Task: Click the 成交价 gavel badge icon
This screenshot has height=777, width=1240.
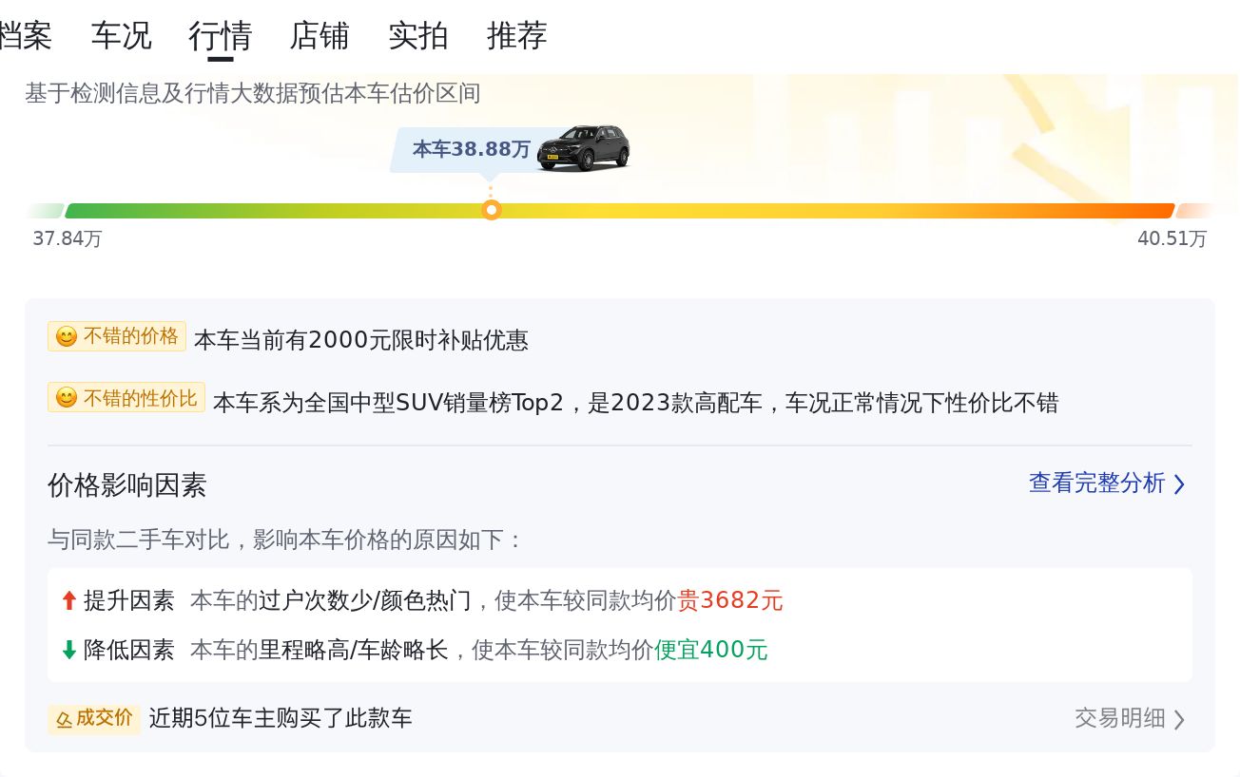Action: point(64,719)
